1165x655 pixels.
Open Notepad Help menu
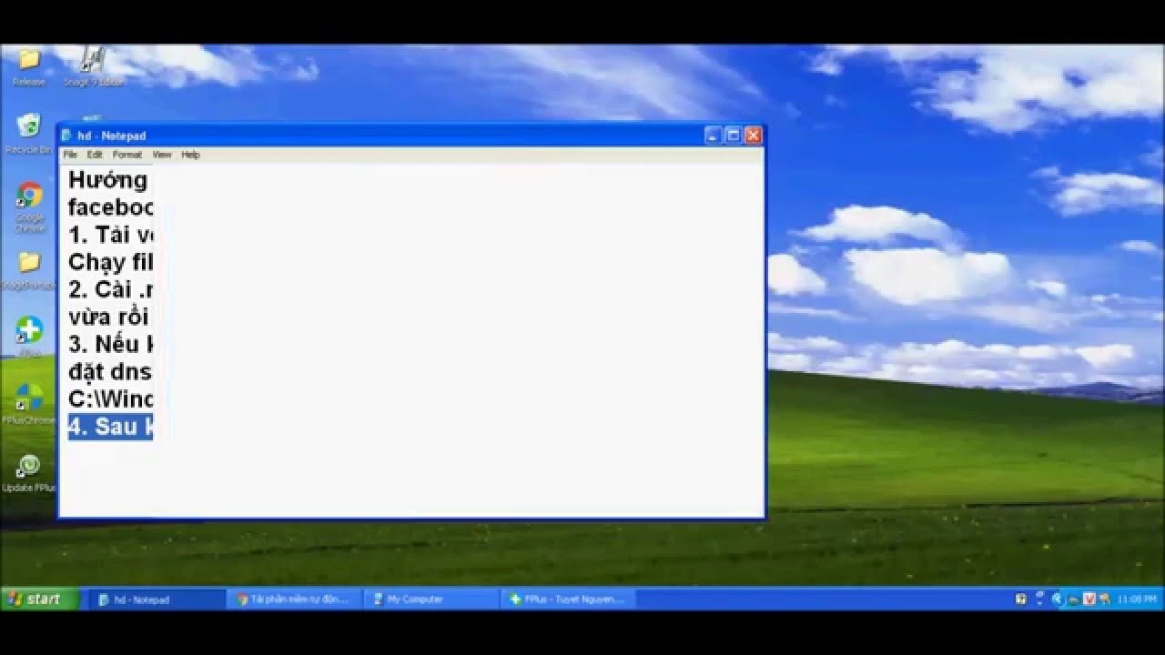190,155
